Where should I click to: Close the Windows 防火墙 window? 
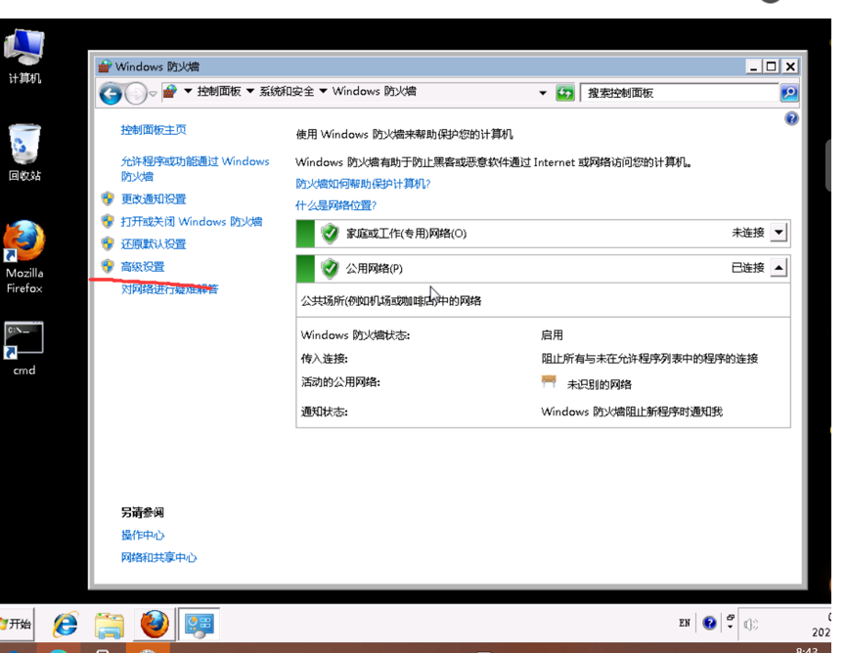pos(790,66)
